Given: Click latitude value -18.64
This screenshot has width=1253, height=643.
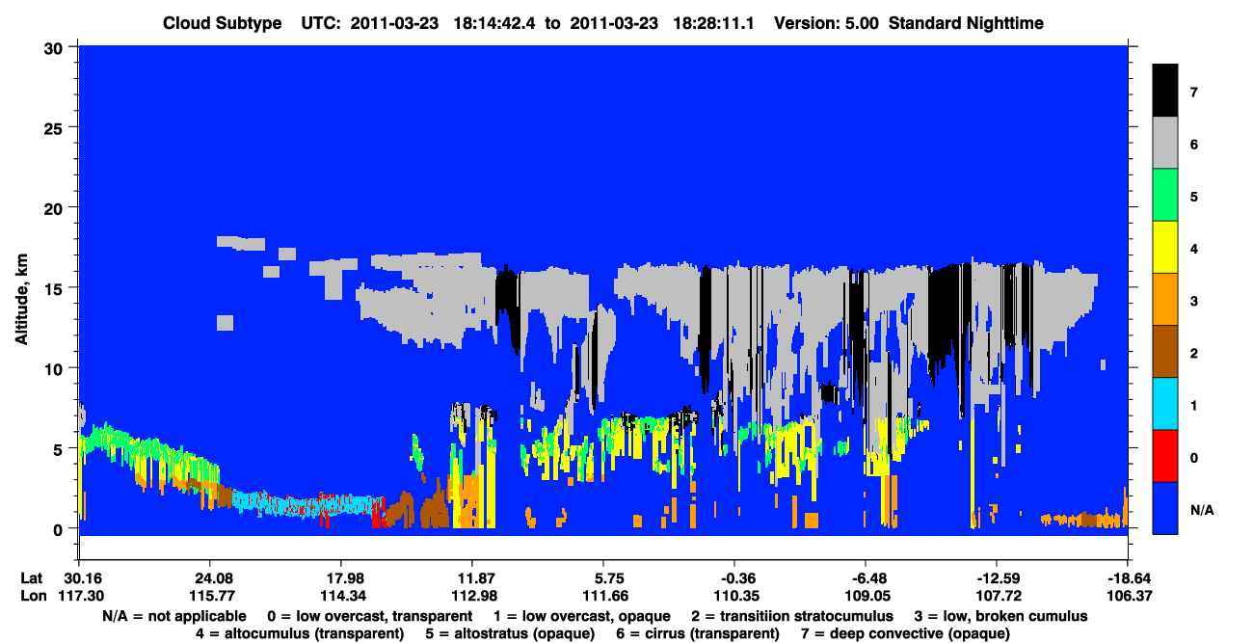Looking at the screenshot, I should [x=1128, y=578].
